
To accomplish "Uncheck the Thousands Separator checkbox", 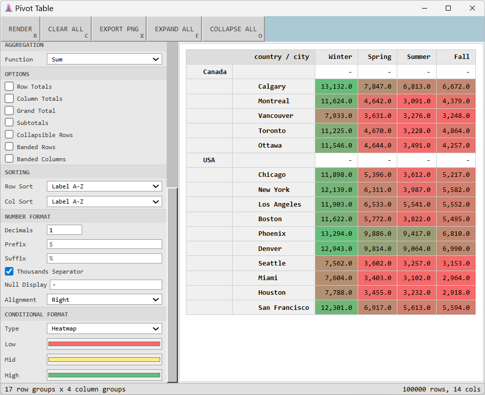I will coord(10,272).
